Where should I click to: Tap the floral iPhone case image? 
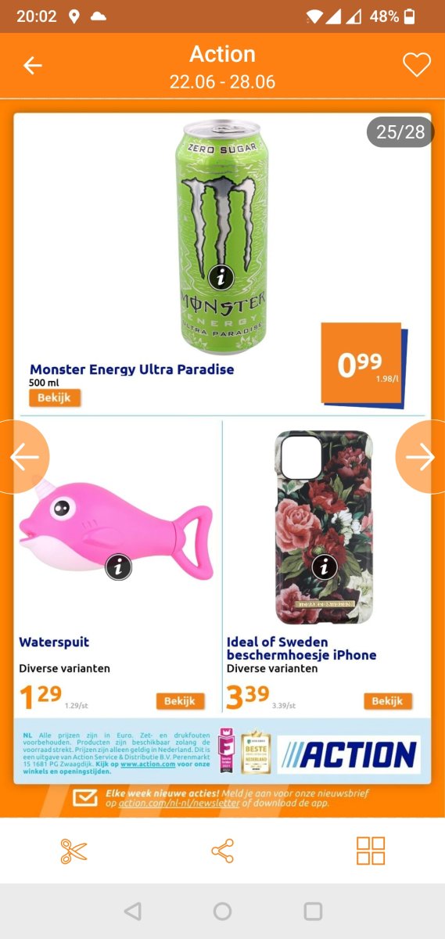point(323,527)
